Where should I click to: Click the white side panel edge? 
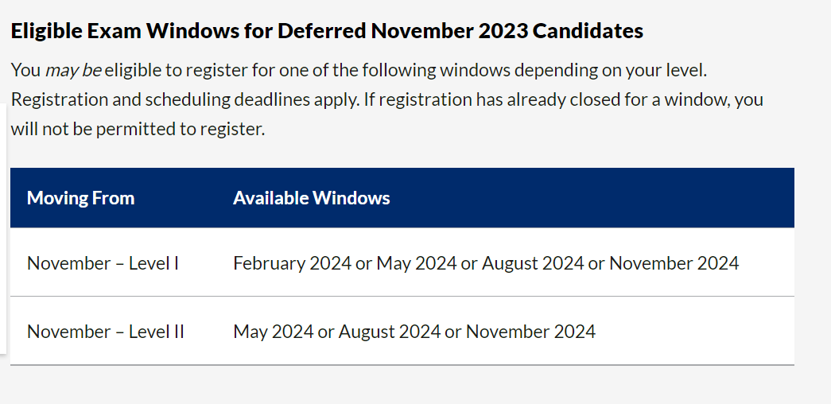[x=2, y=228]
